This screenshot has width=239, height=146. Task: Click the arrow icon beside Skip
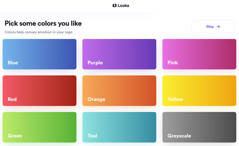click(x=218, y=27)
